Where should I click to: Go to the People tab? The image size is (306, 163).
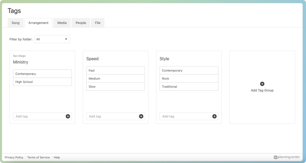coord(81,23)
